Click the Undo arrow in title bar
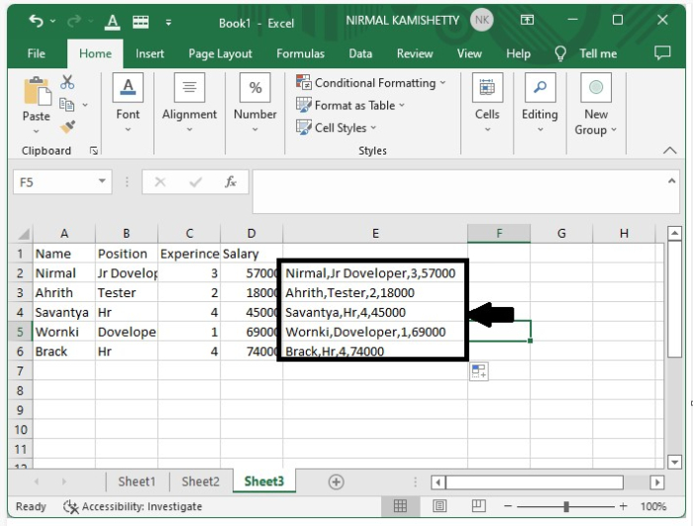The width and height of the screenshot is (693, 526). tap(37, 22)
